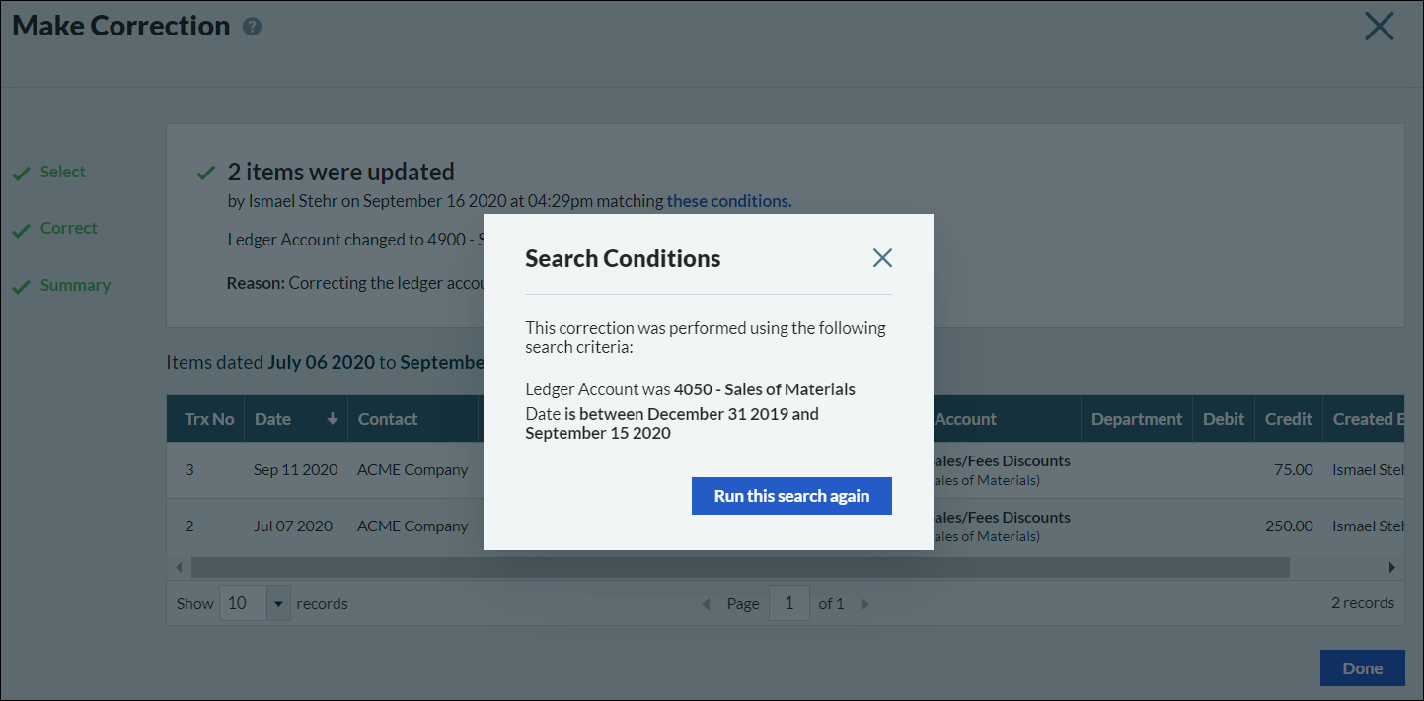Click Run this search again button

(x=791, y=496)
